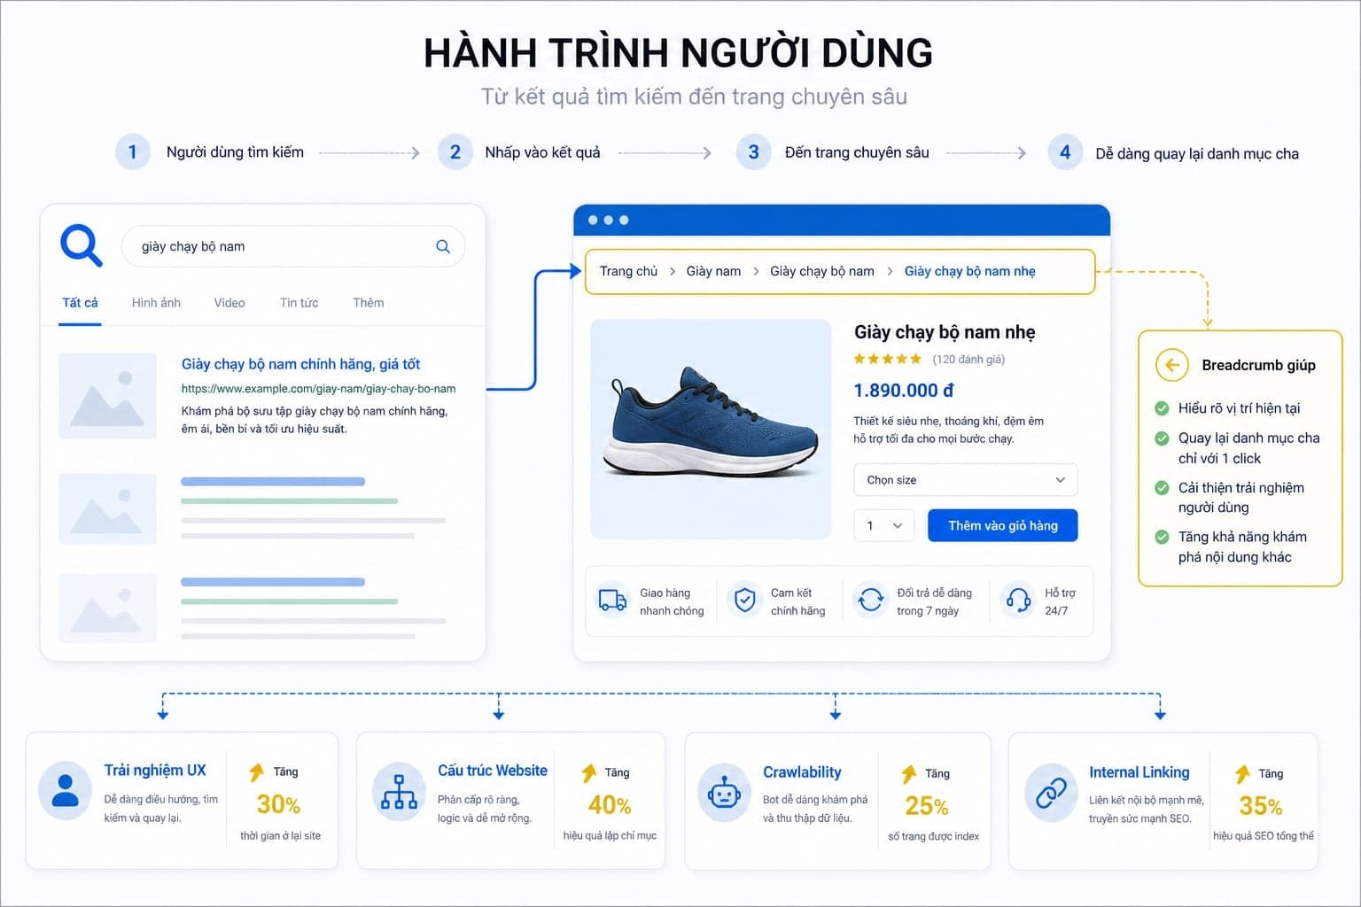Click the (120 đánh giá) review count
This screenshot has width=1361, height=907.
pyautogui.click(x=968, y=359)
